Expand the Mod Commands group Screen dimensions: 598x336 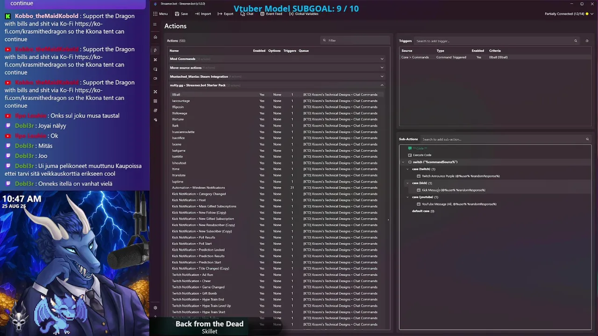[276, 59]
